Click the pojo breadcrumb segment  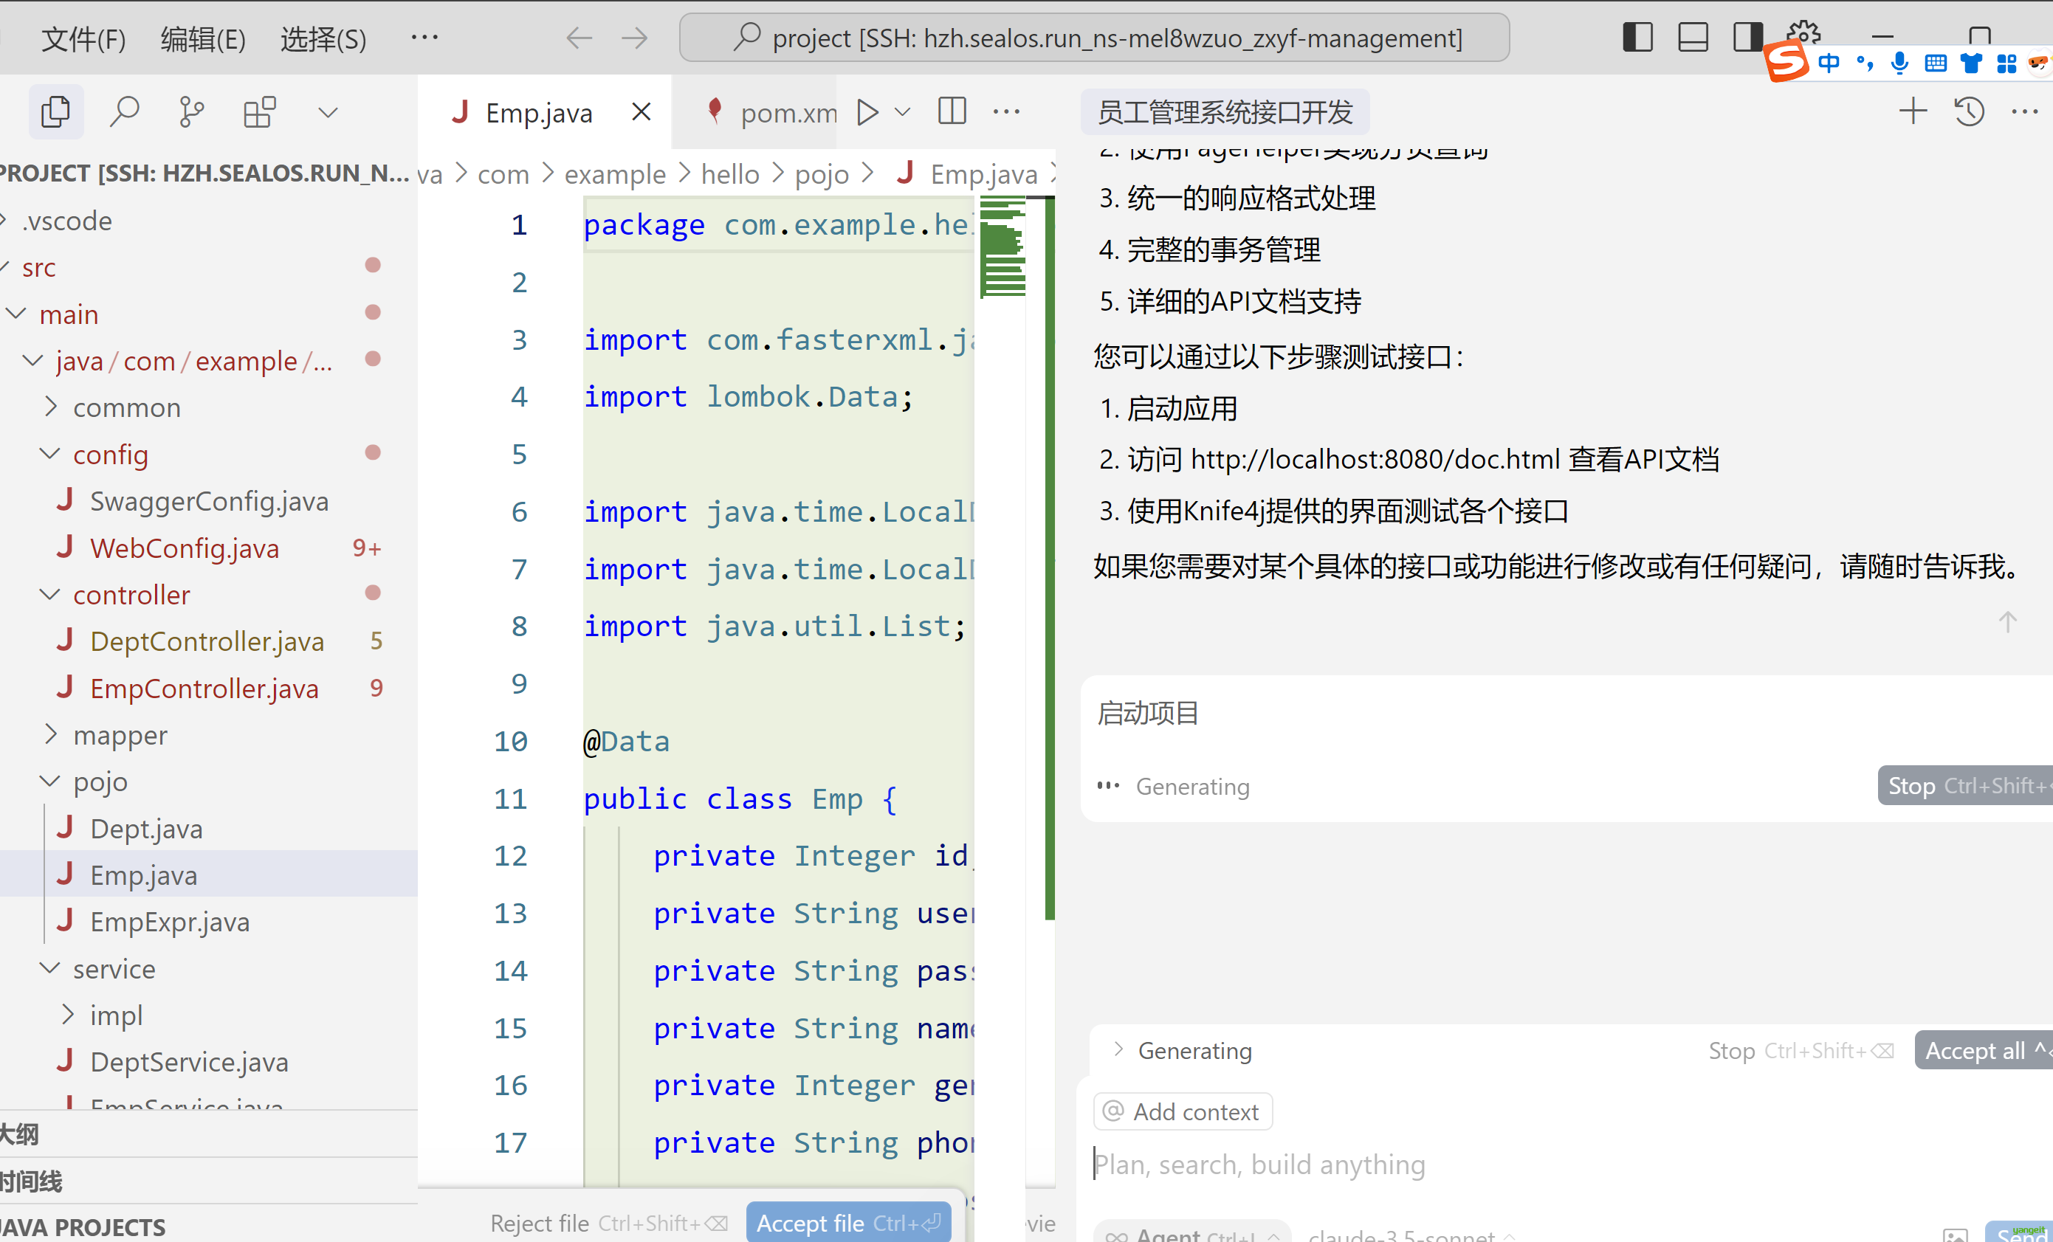[822, 173]
